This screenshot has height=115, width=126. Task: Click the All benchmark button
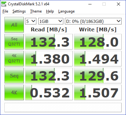(x=14, y=25)
